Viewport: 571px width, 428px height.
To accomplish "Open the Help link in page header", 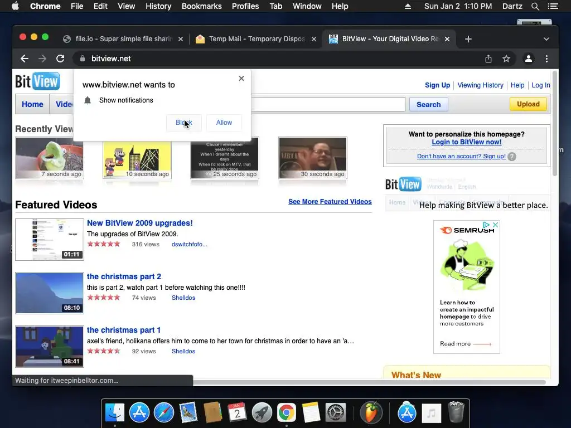I will click(517, 85).
